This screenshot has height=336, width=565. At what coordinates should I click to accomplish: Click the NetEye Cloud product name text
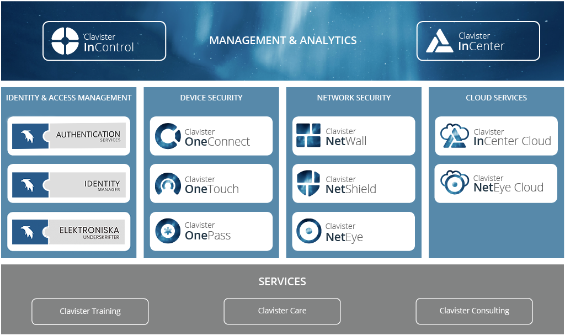pyautogui.click(x=508, y=188)
